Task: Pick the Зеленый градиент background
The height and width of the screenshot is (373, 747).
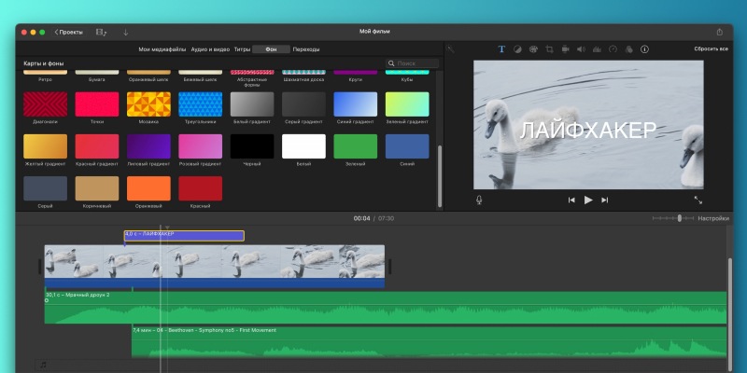Action: 407,104
